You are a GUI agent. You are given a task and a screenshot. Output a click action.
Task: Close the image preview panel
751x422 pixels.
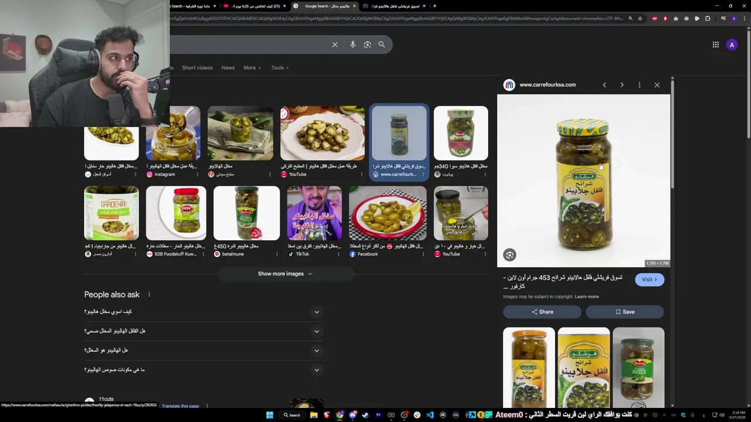[x=657, y=85]
